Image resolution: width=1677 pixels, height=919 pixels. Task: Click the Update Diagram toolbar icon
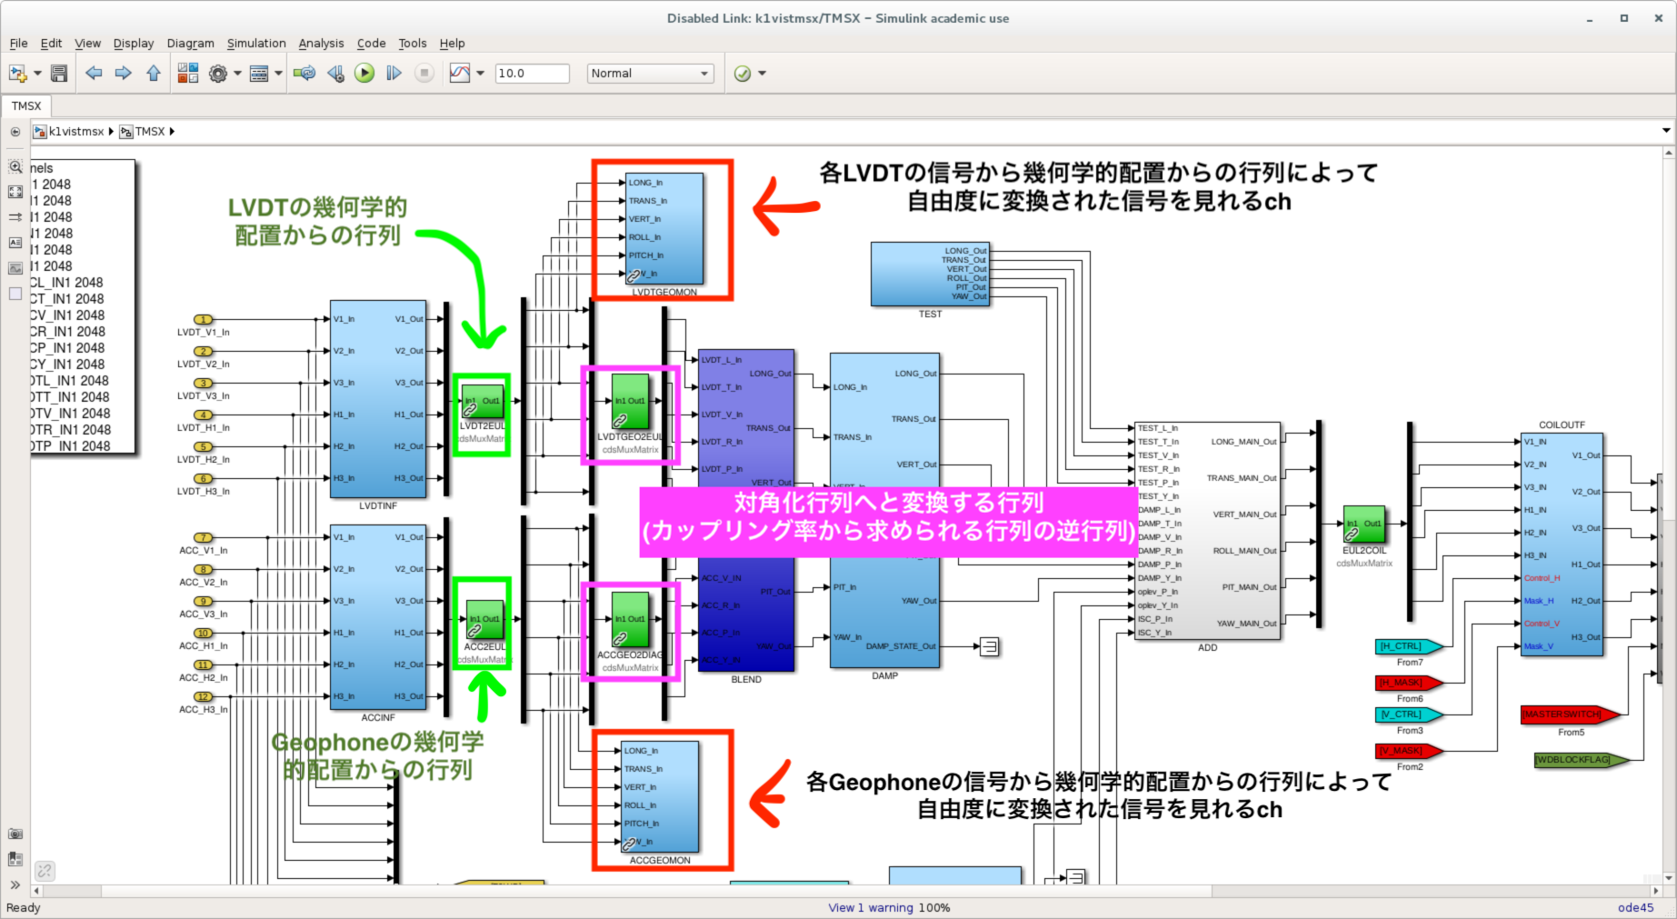click(x=304, y=74)
